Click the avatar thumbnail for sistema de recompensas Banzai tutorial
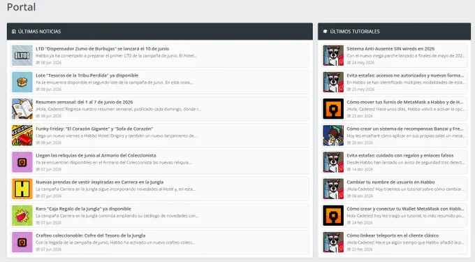The image size is (475, 262). point(333,136)
